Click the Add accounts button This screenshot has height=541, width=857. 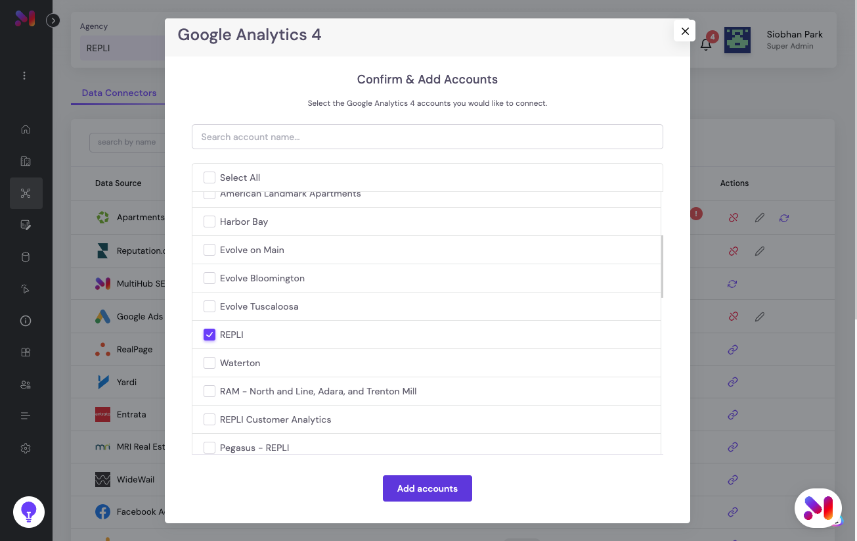pyautogui.click(x=428, y=488)
